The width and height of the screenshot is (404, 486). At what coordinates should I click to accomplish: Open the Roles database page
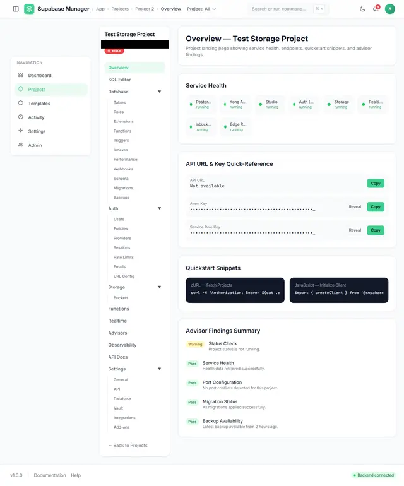(x=119, y=112)
